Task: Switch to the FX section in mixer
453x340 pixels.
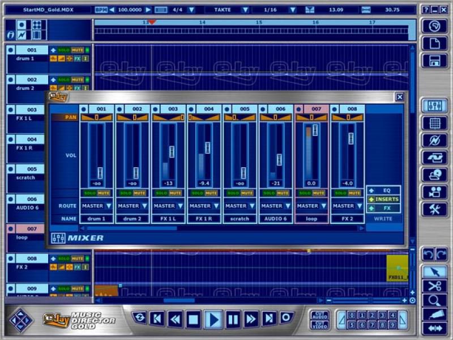Action: pyautogui.click(x=384, y=209)
